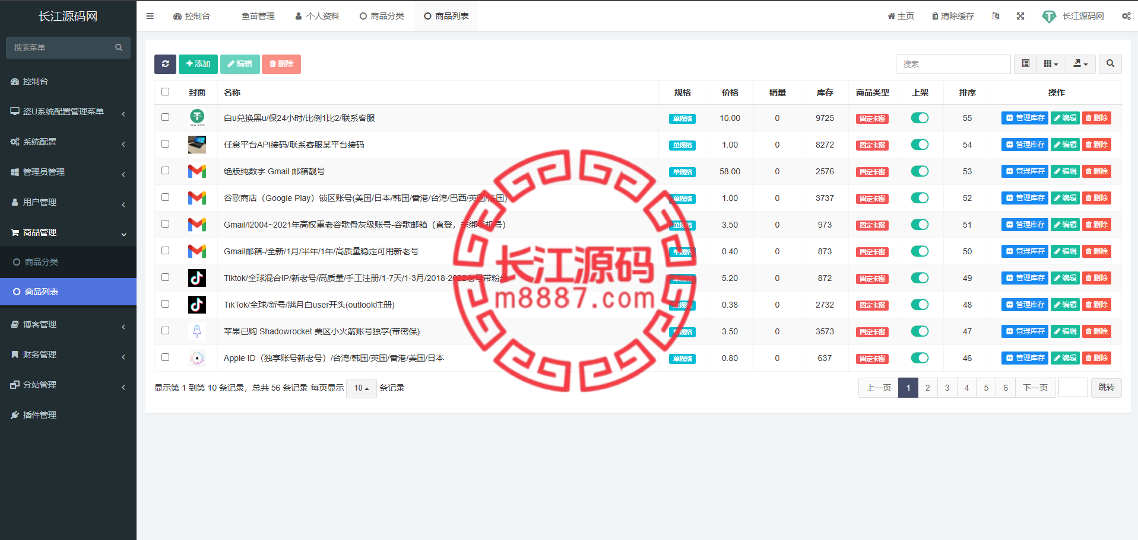1138x540 pixels.
Task: Click the language switch icon in header
Action: pyautogui.click(x=996, y=16)
